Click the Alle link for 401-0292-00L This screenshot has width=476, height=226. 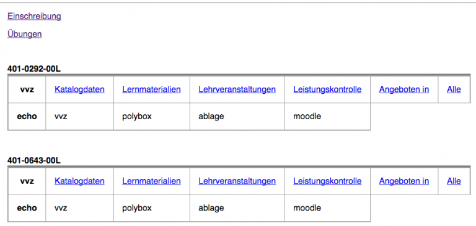[454, 90]
